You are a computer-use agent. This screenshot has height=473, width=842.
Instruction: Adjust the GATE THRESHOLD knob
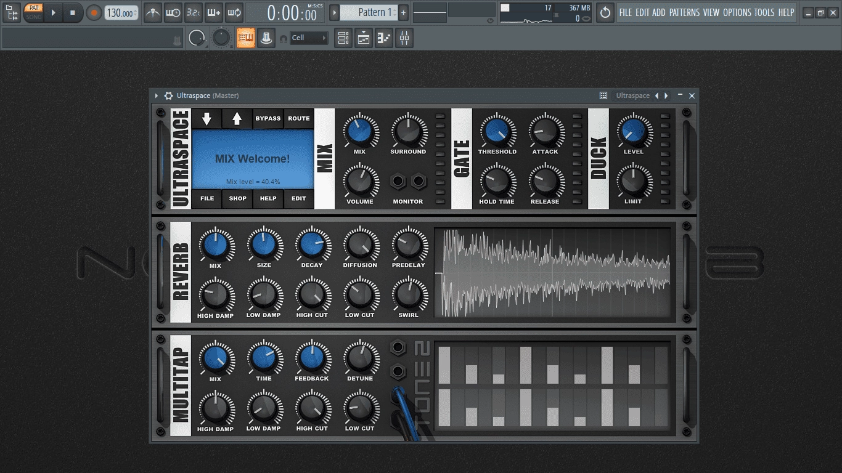point(497,131)
